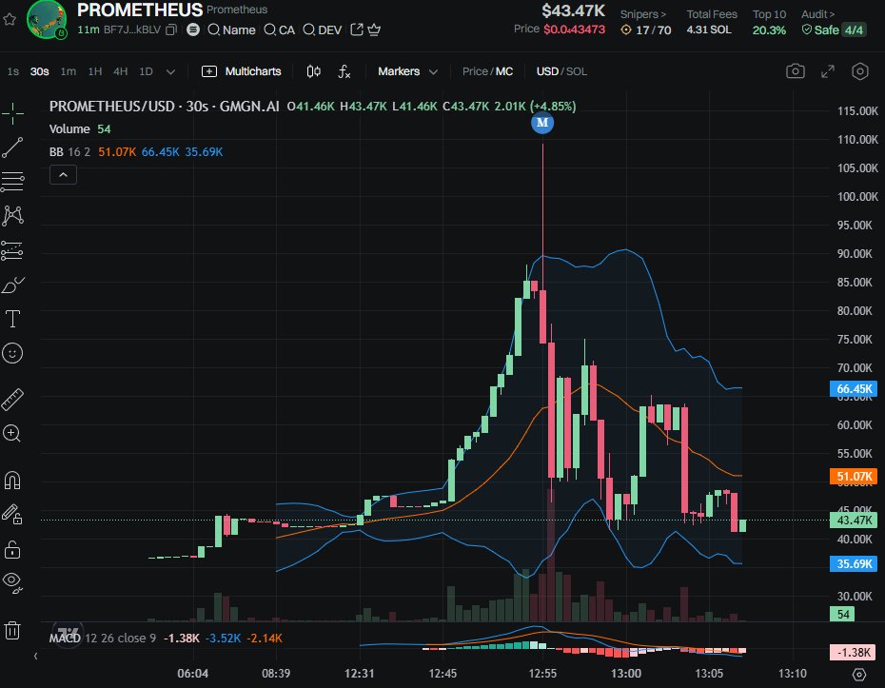Select the 30s timeframe
This screenshot has height=688, width=885.
[x=40, y=71]
